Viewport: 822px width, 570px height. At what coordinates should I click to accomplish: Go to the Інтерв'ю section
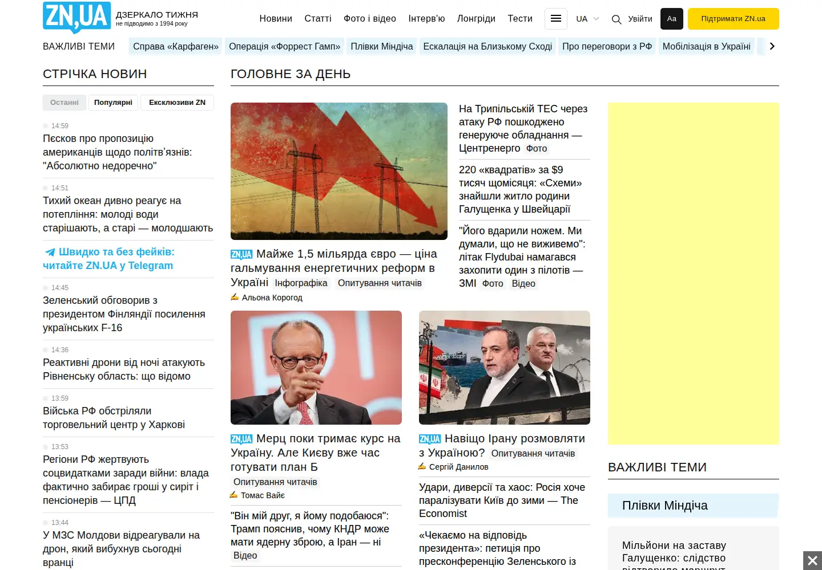click(x=426, y=19)
